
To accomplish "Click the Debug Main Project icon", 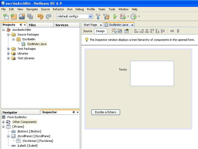I will (x=123, y=17).
